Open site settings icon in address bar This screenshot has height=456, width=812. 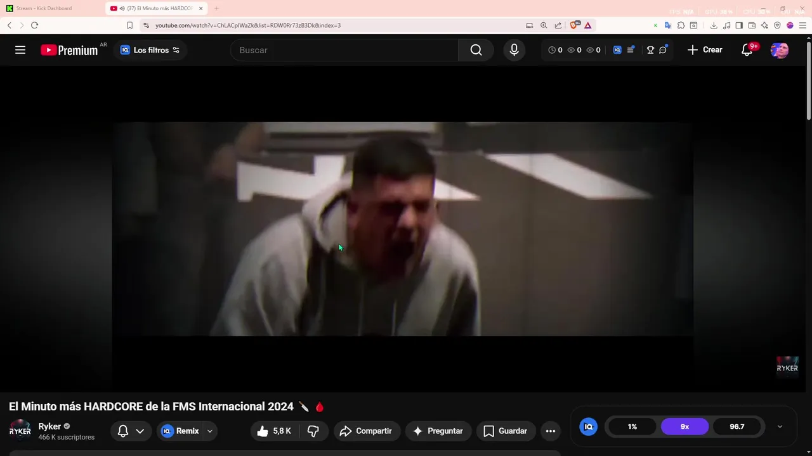(x=146, y=25)
